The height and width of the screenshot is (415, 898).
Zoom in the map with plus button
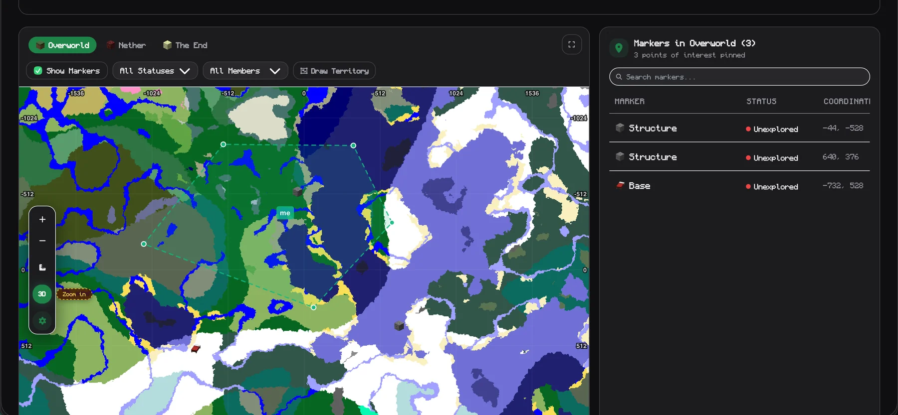(x=42, y=219)
